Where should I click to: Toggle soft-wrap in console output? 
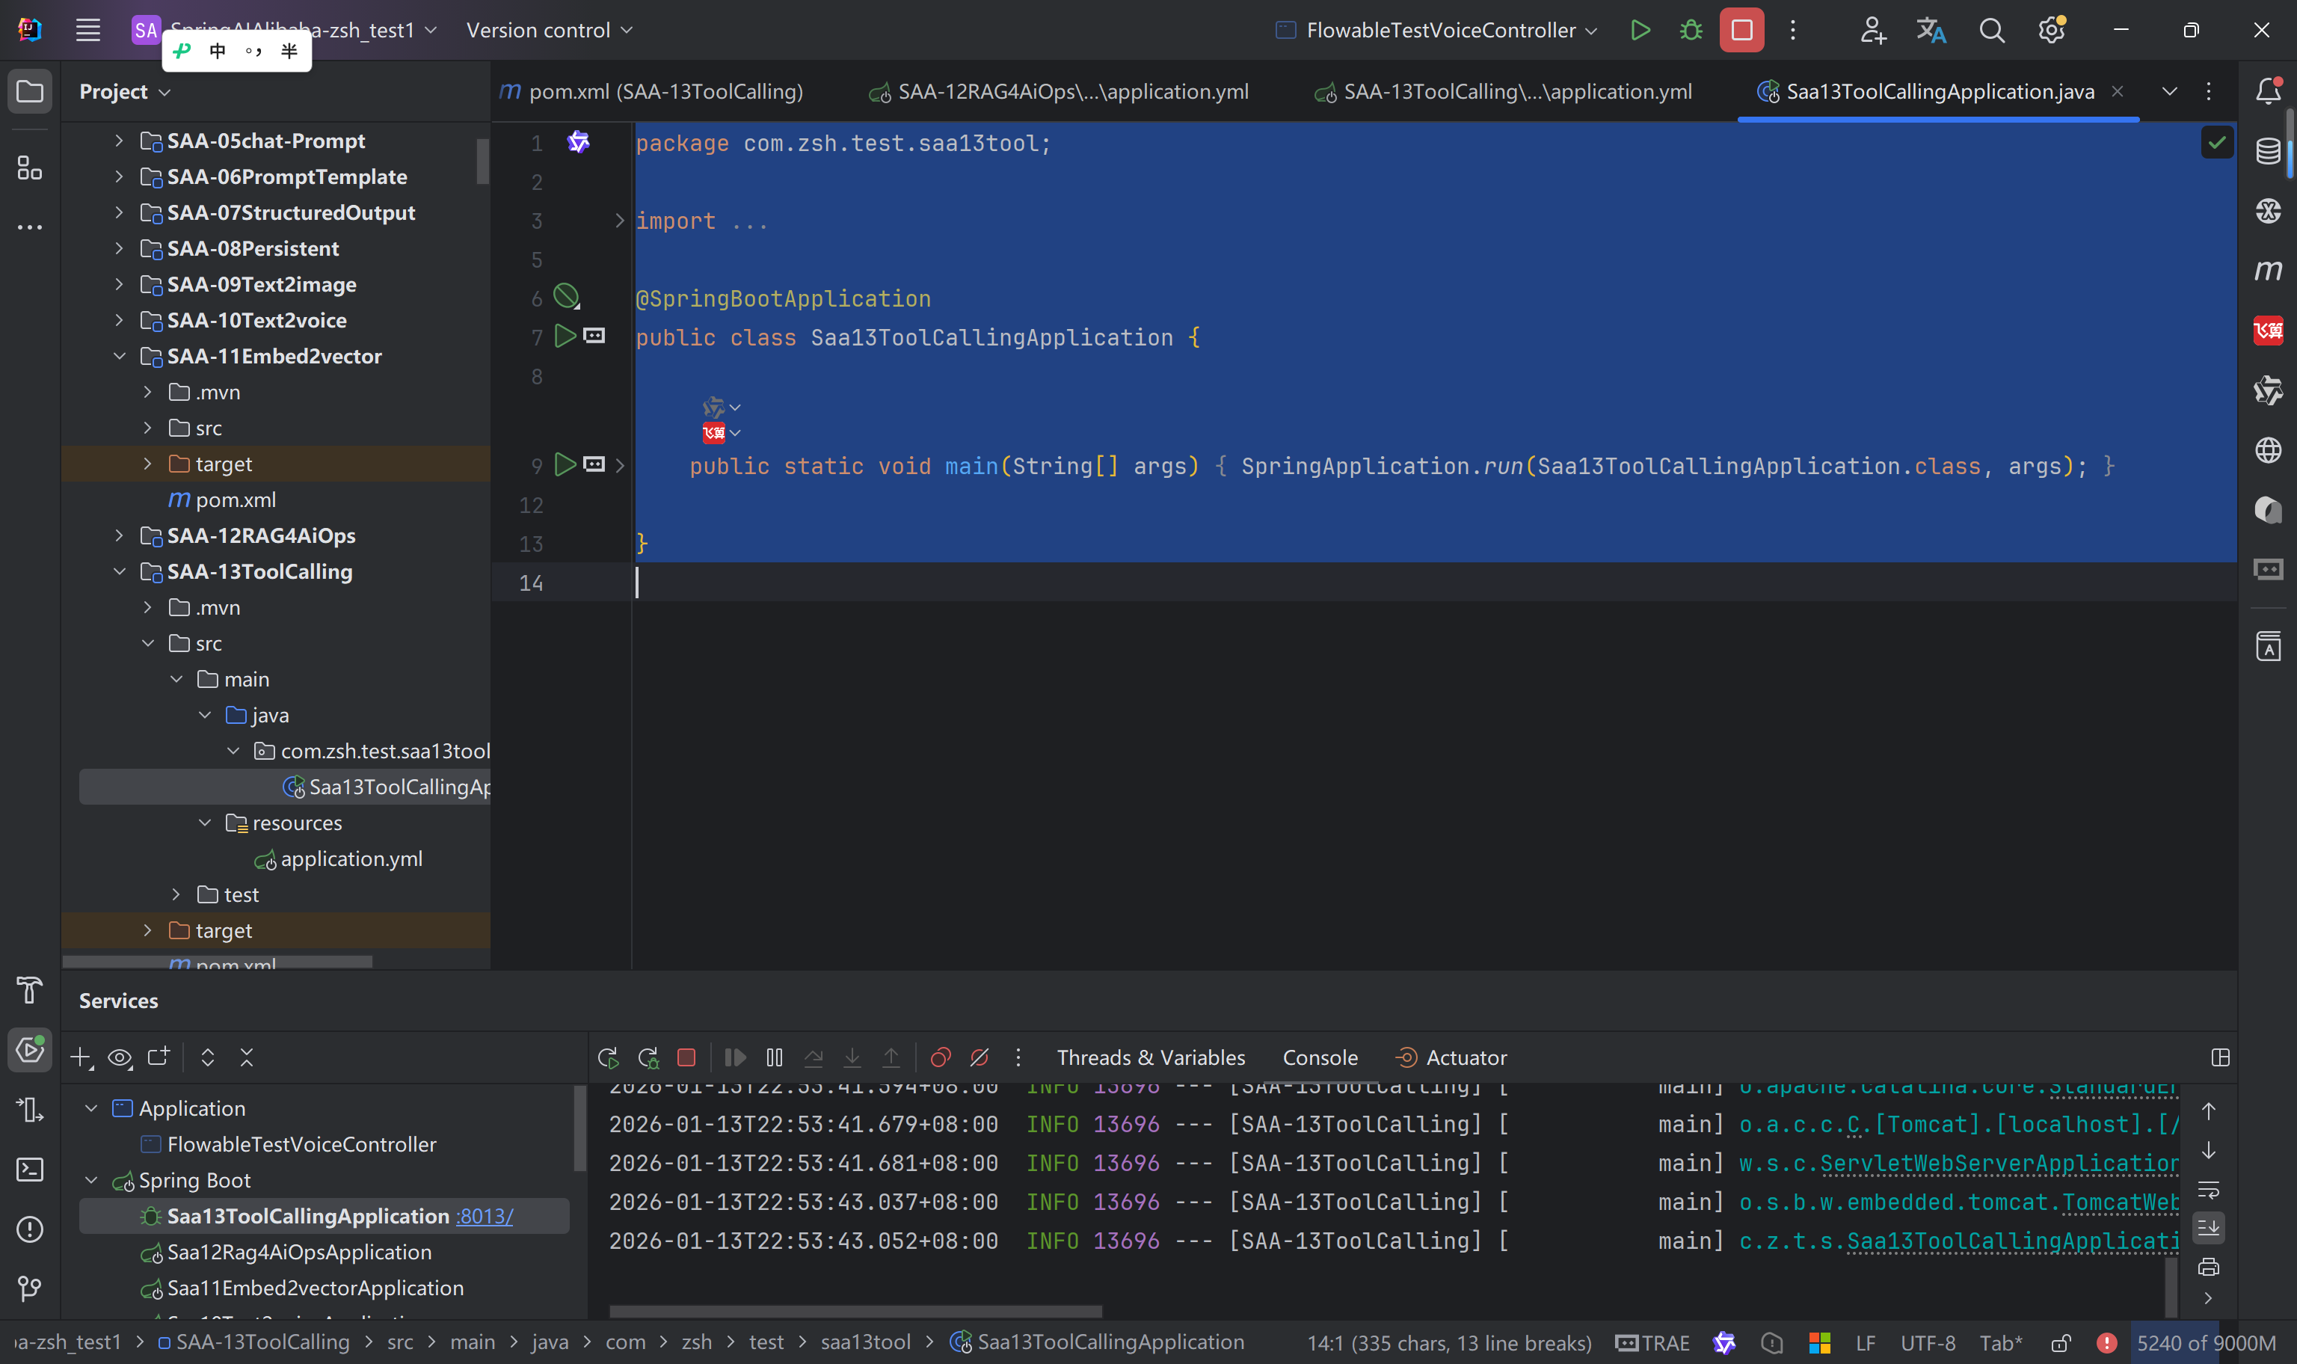point(2209,1189)
